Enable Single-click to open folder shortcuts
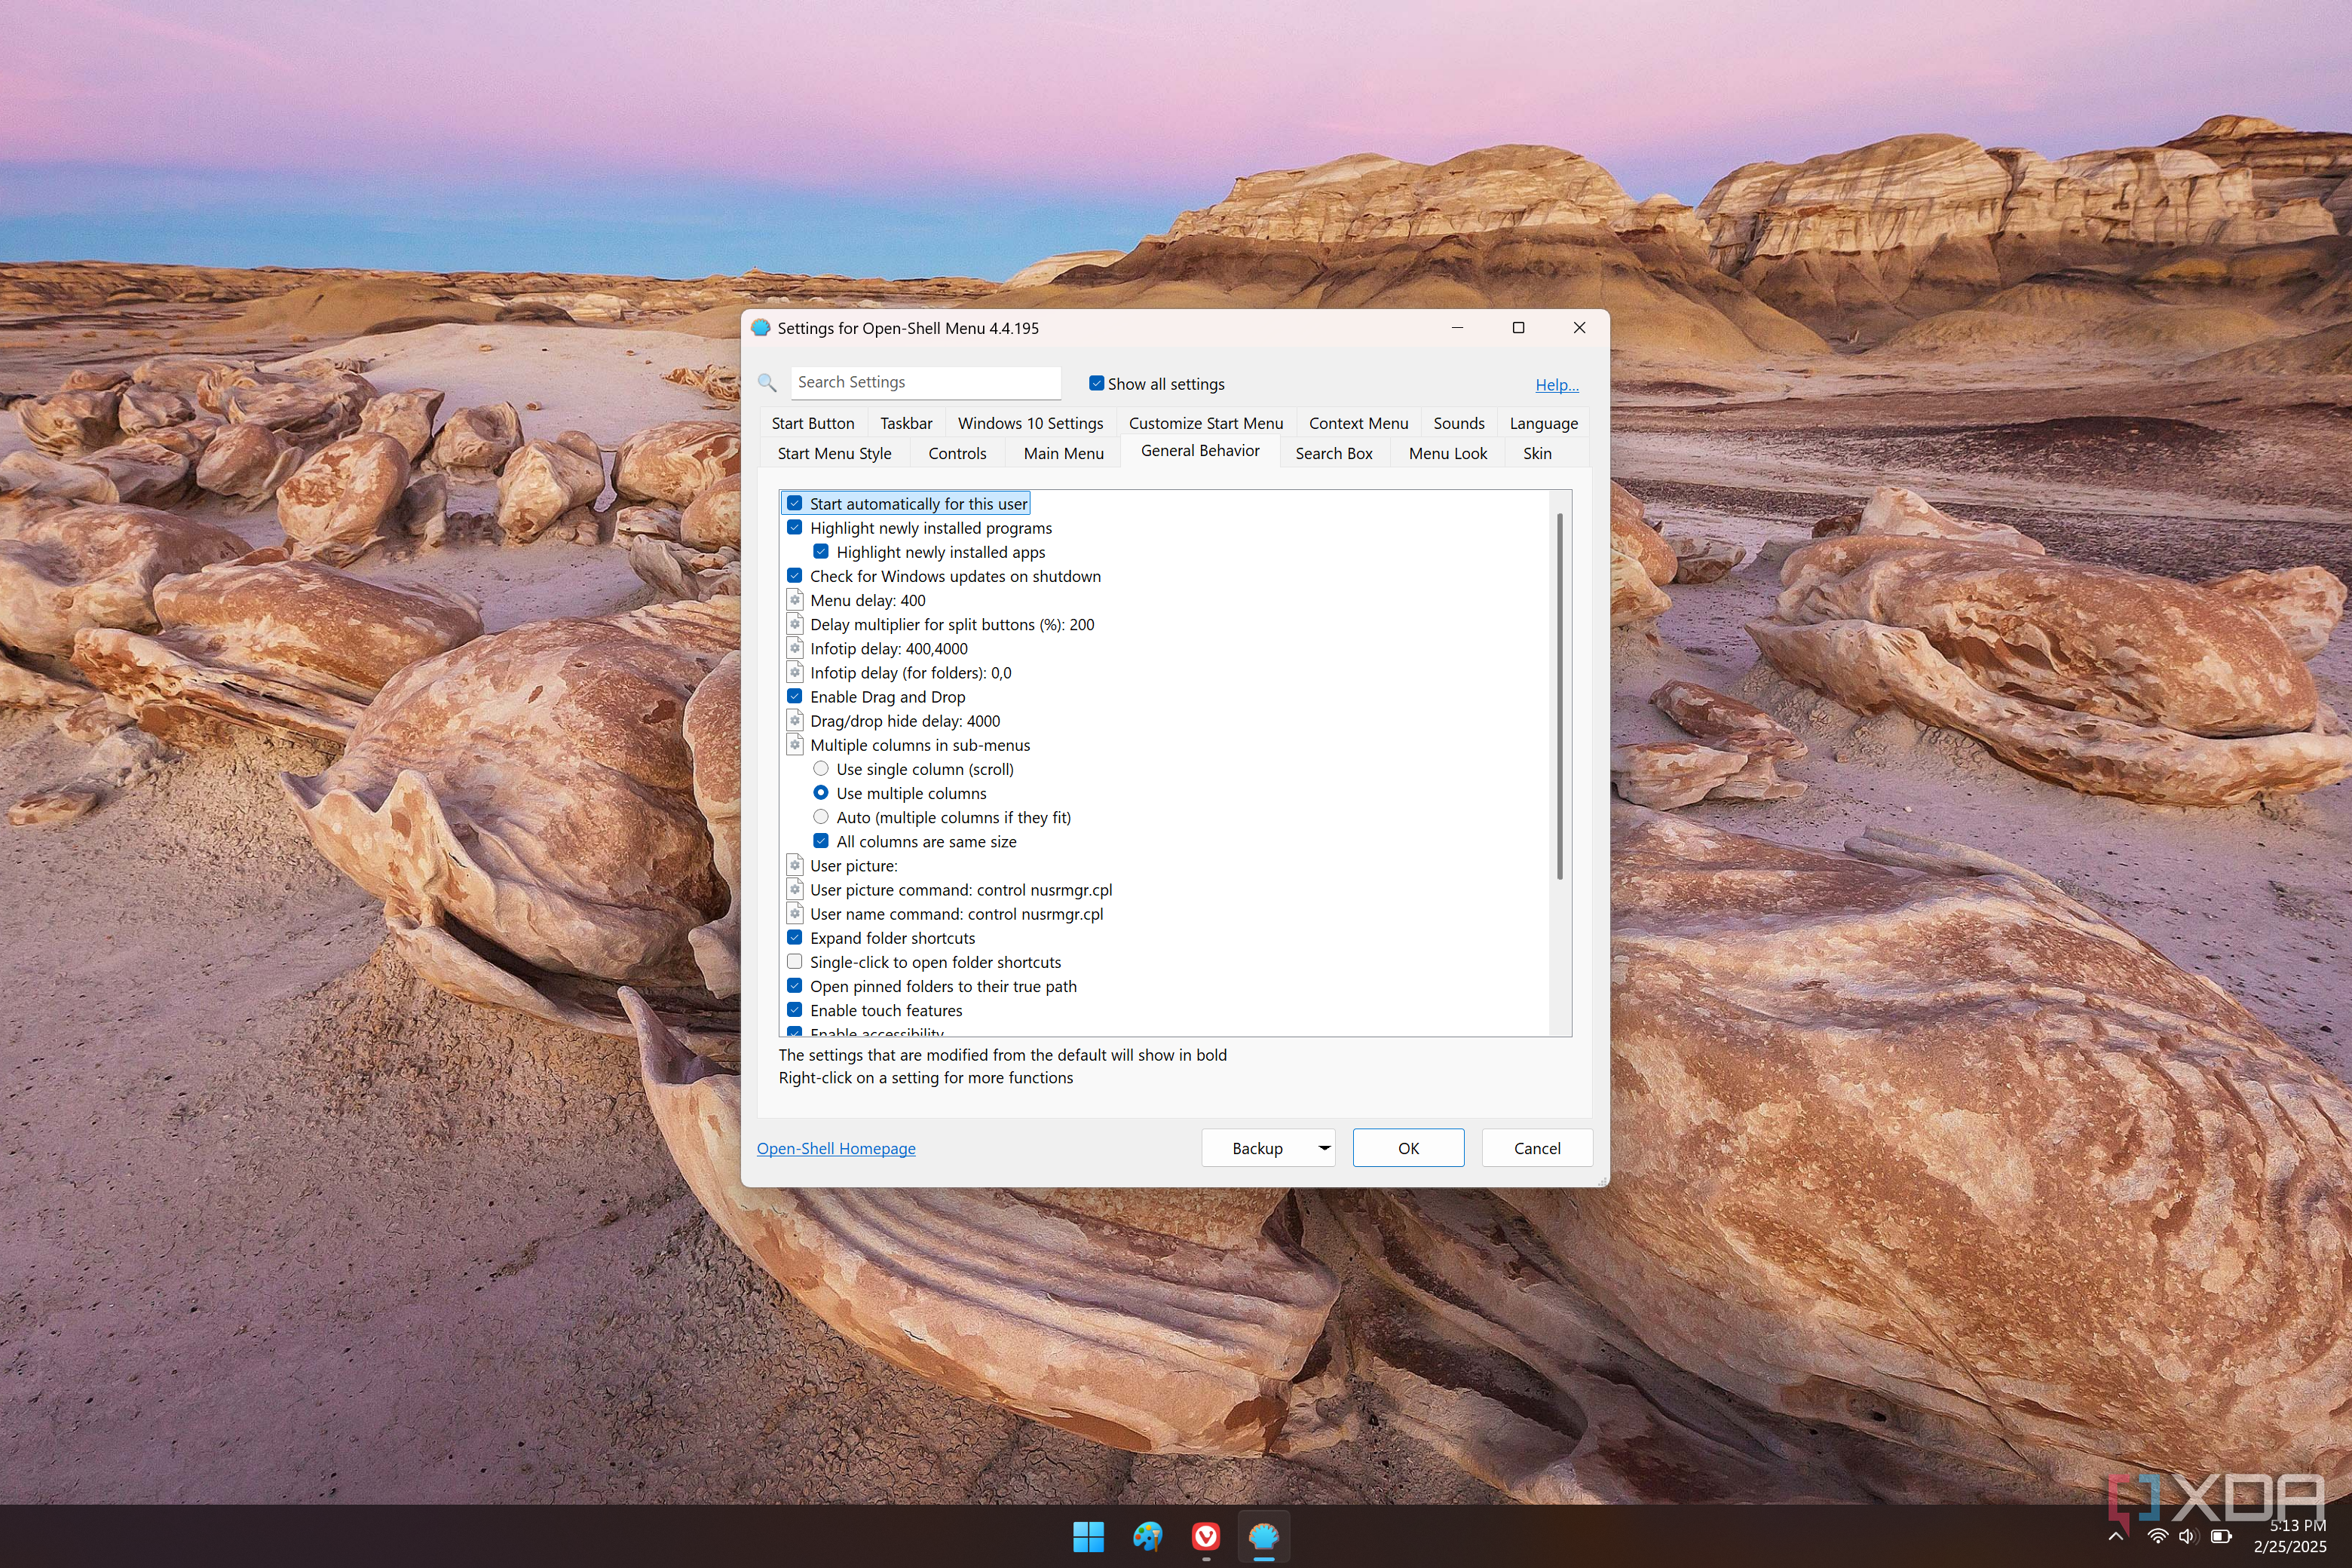Viewport: 2352px width, 1568px height. (x=794, y=961)
